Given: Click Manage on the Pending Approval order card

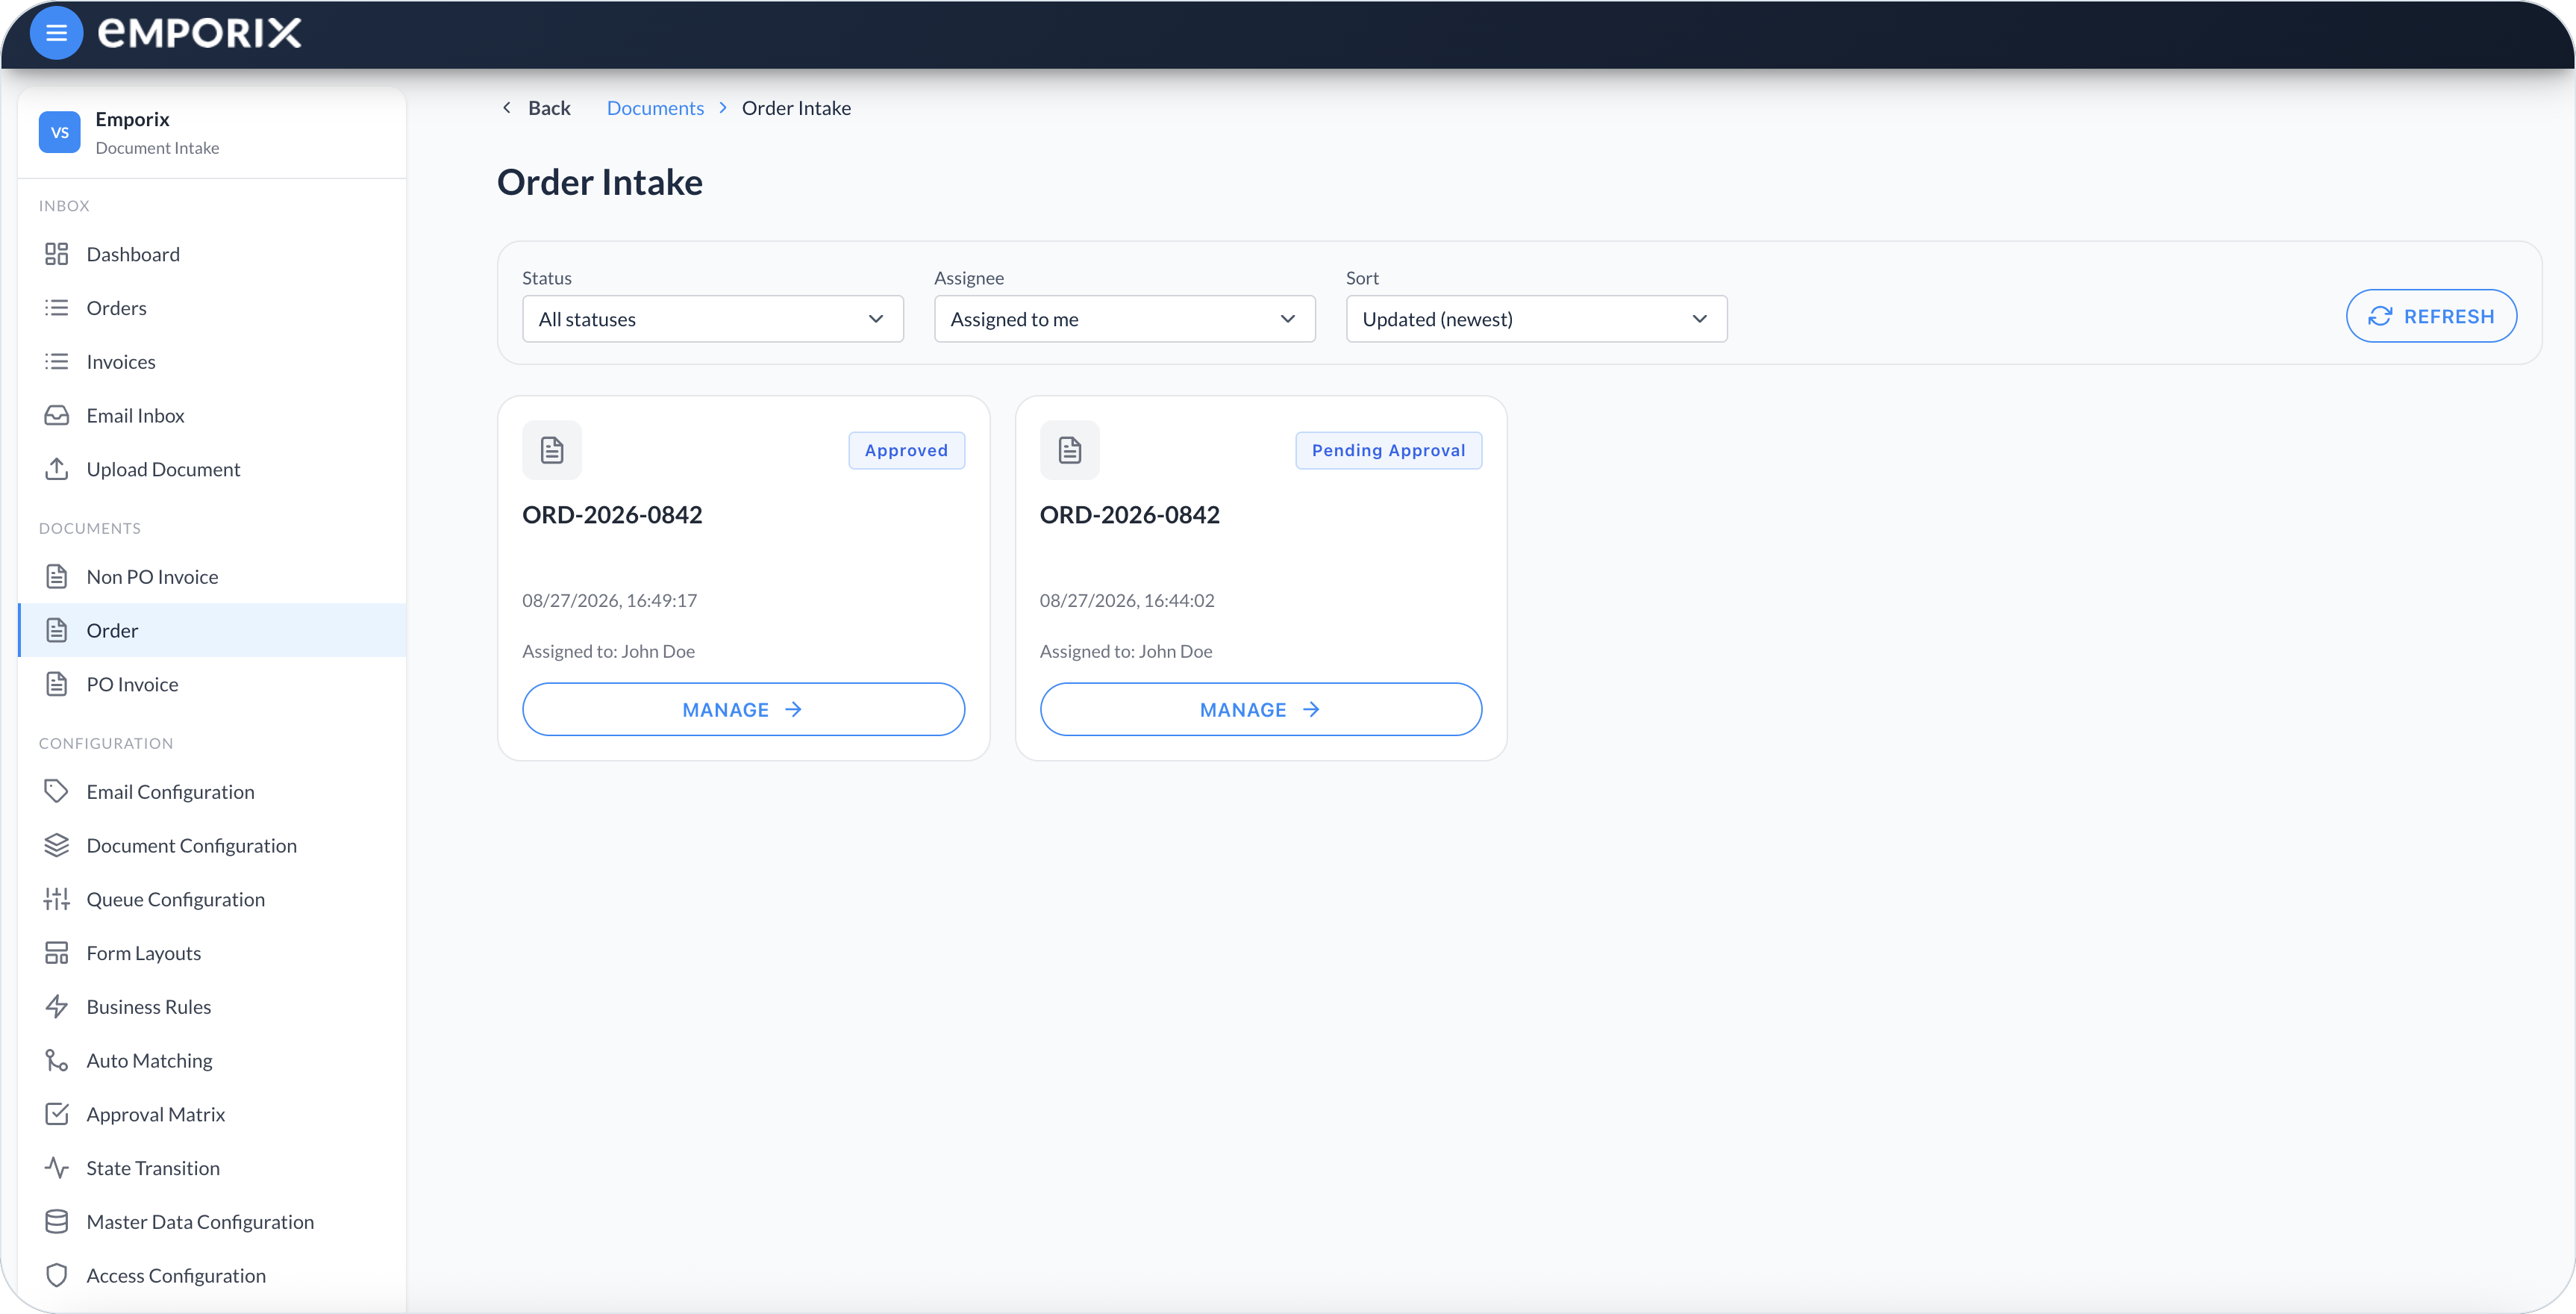Looking at the screenshot, I should pyautogui.click(x=1261, y=709).
